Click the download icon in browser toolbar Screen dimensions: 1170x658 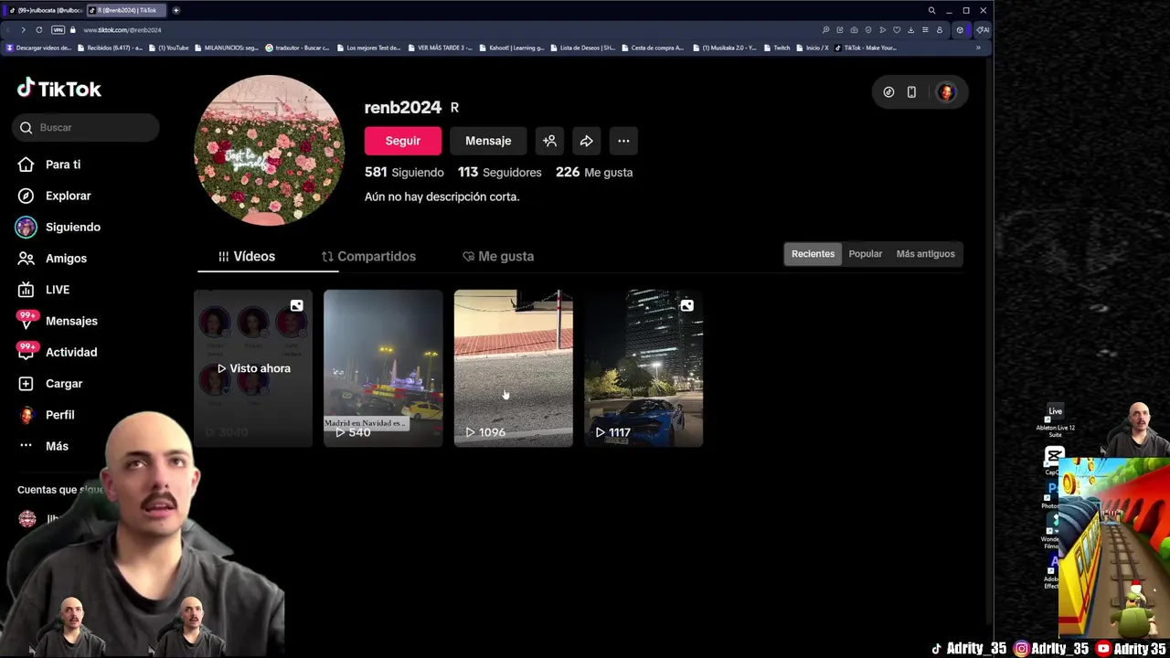pyautogui.click(x=910, y=30)
